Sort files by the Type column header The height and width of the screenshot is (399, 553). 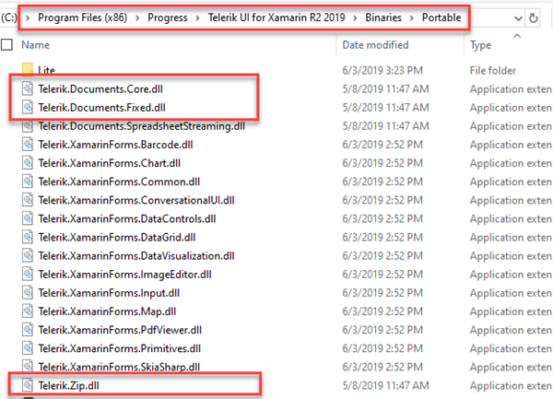pyautogui.click(x=481, y=45)
